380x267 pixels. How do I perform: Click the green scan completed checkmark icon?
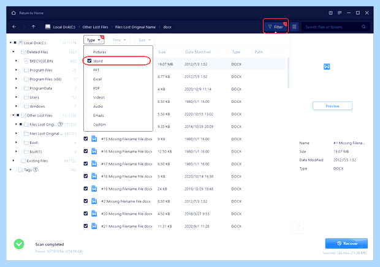(19, 244)
